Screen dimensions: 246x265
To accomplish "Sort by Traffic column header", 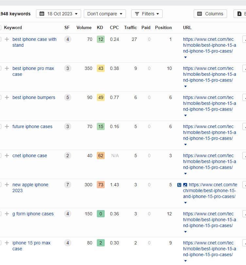I will 131,27.
